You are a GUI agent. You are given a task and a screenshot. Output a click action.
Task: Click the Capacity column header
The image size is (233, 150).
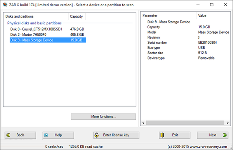coord(77,16)
